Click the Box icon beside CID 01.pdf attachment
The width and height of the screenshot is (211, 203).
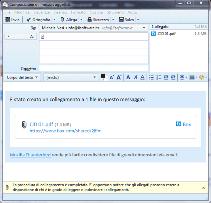(153, 33)
